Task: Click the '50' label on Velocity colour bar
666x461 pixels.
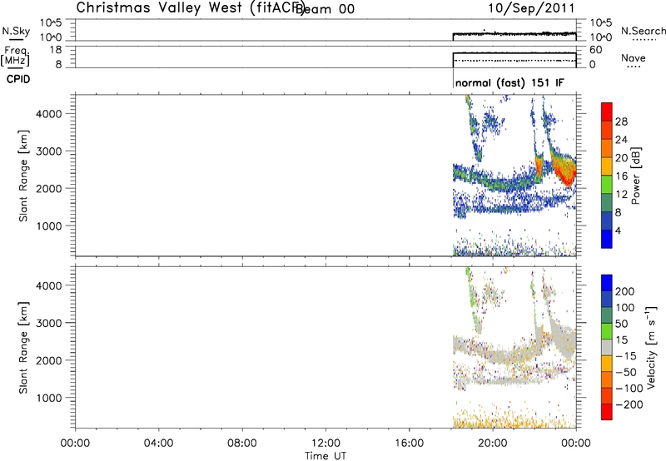Action: pos(621,324)
